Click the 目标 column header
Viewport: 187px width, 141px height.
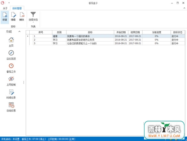[90, 32]
